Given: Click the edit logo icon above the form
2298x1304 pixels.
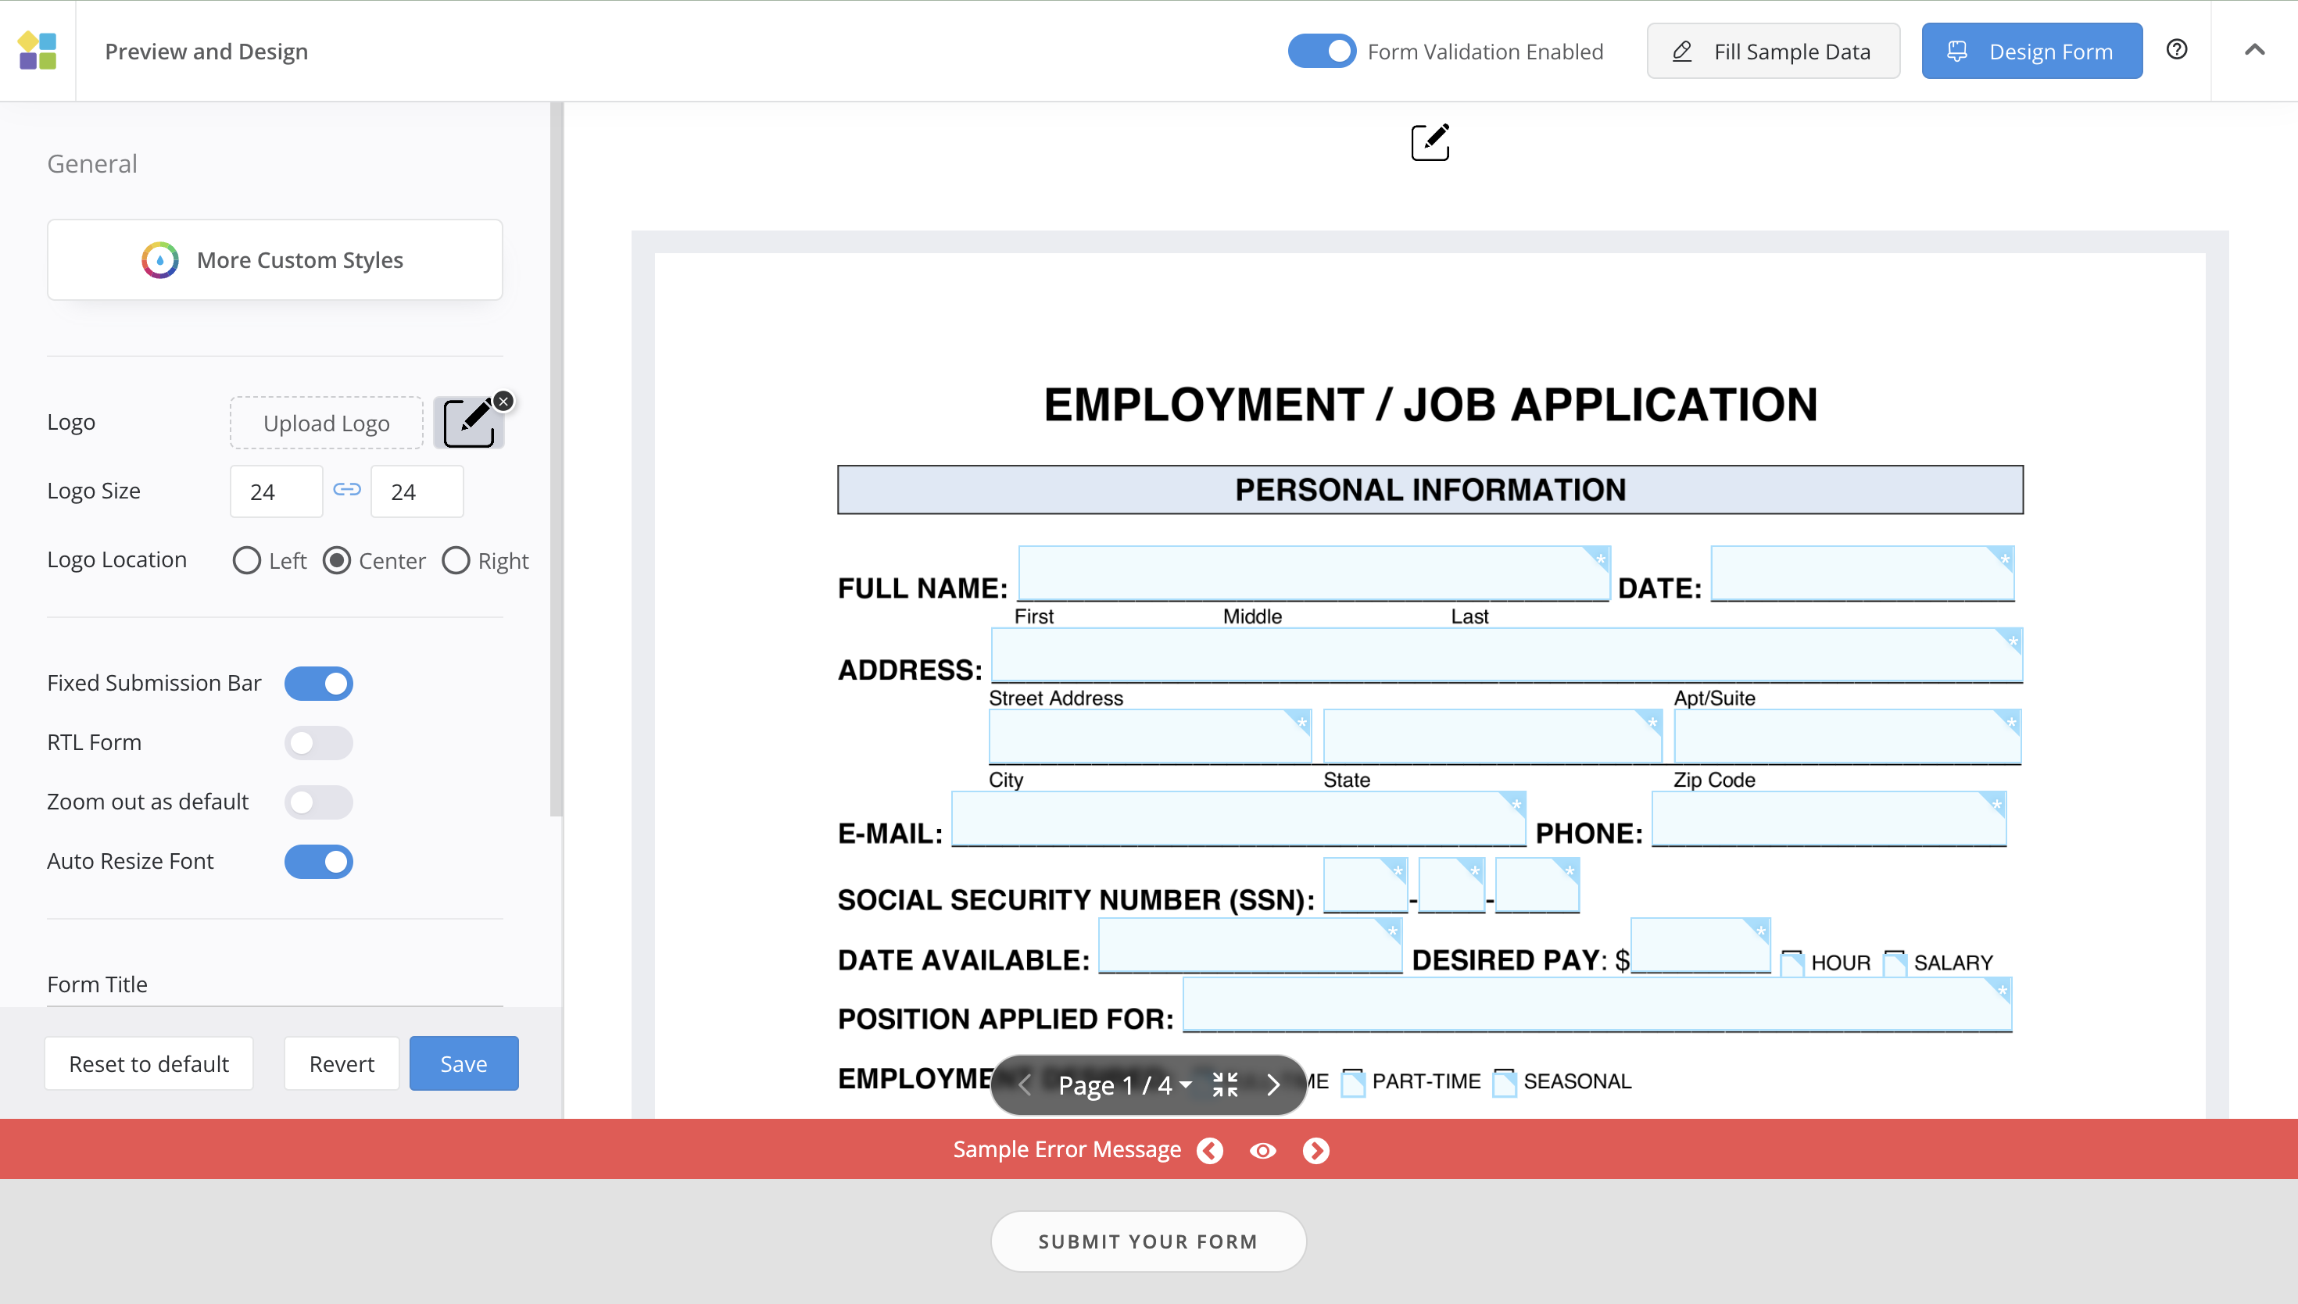Looking at the screenshot, I should click(1430, 142).
